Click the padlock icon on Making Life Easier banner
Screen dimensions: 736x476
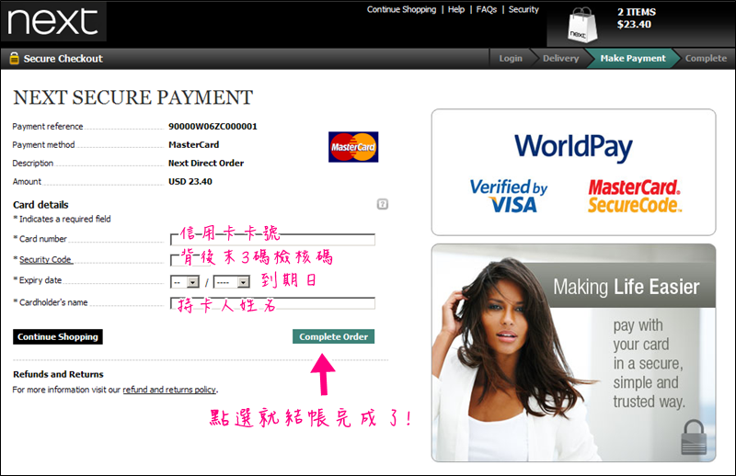[694, 437]
